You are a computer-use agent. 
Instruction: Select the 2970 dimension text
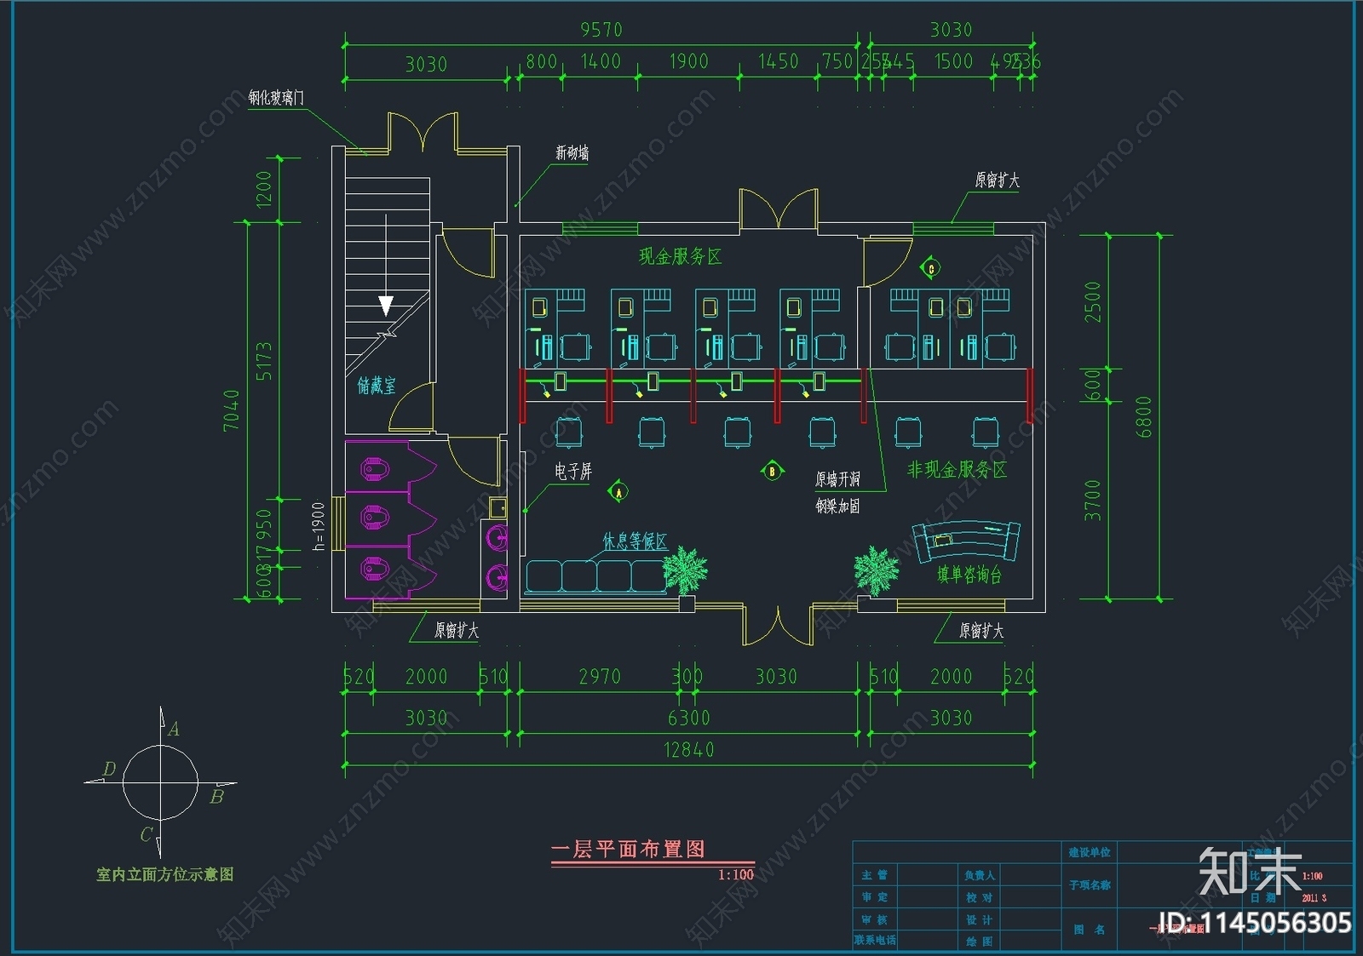point(600,677)
